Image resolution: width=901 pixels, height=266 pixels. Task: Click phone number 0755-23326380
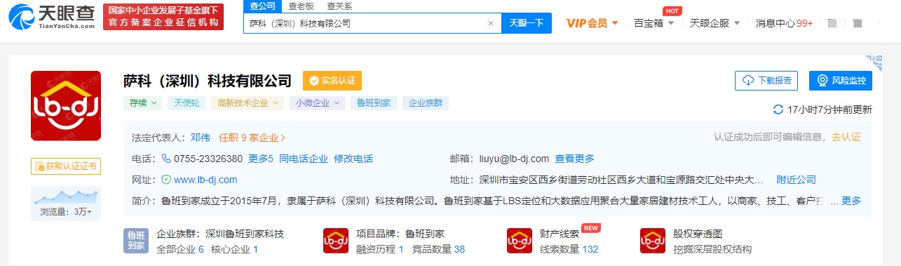click(208, 159)
